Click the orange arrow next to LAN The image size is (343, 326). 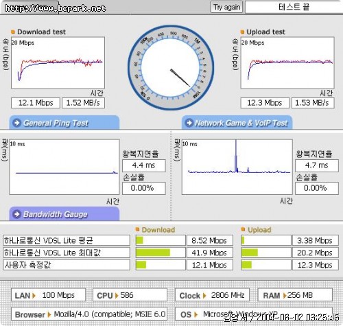tap(34, 296)
